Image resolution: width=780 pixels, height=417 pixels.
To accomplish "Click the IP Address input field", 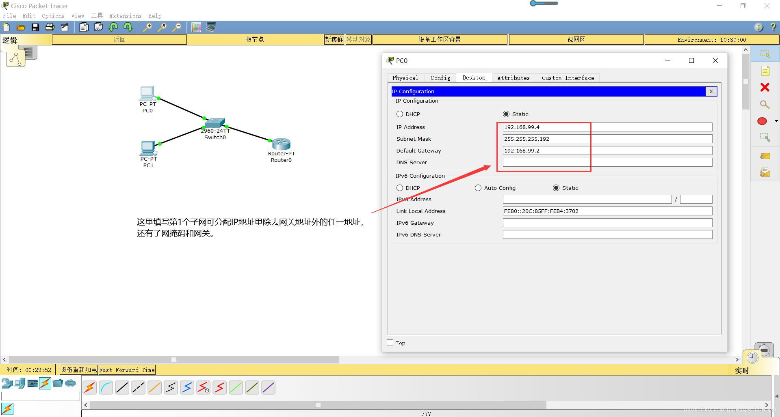I will tap(607, 127).
